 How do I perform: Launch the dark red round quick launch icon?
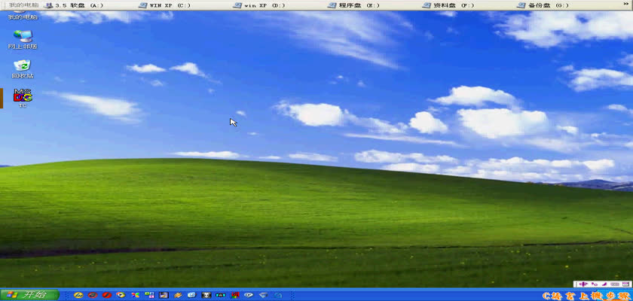coord(93,296)
